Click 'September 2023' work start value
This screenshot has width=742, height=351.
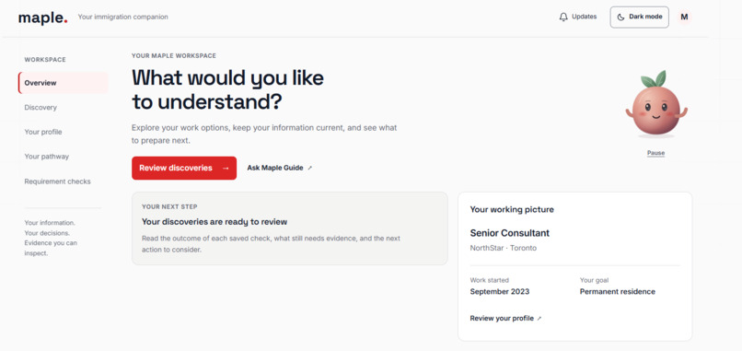tap(500, 292)
